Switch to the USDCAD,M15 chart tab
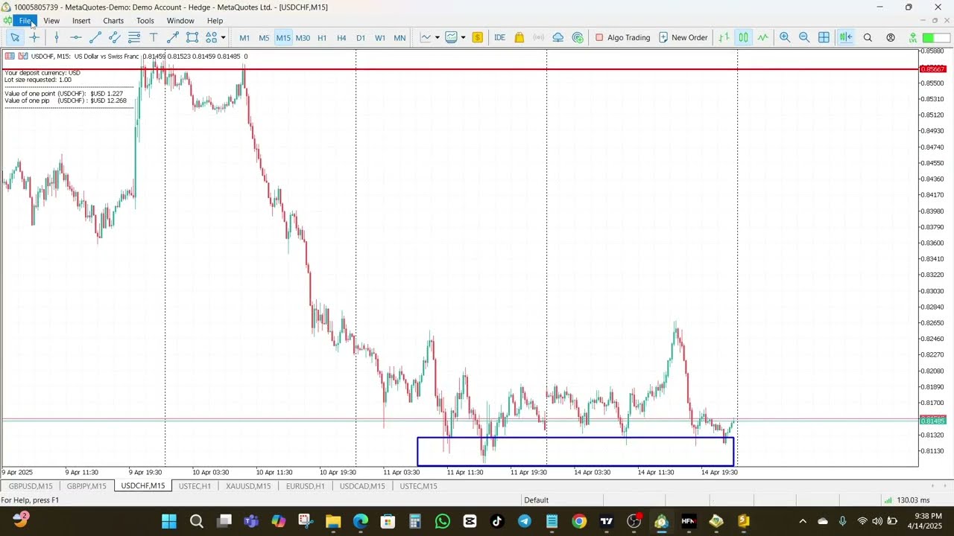The image size is (954, 536). point(362,486)
